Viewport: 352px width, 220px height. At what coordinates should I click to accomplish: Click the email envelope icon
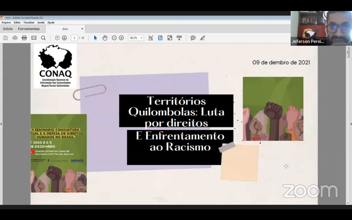(x=34, y=38)
